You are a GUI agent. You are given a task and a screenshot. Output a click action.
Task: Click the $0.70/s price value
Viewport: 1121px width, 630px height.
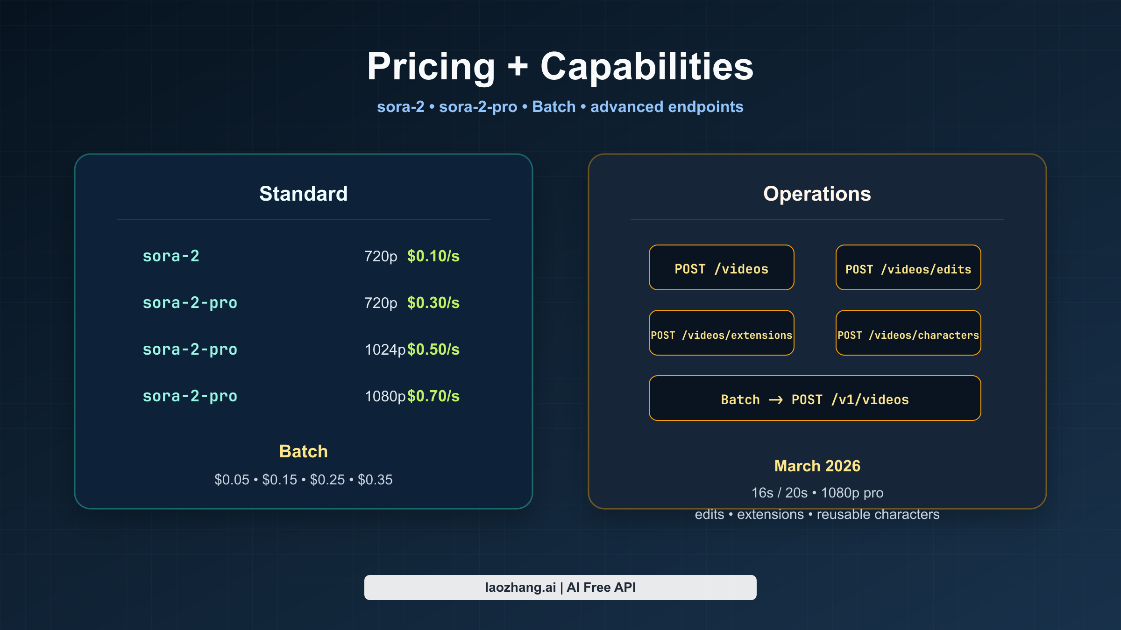click(433, 396)
